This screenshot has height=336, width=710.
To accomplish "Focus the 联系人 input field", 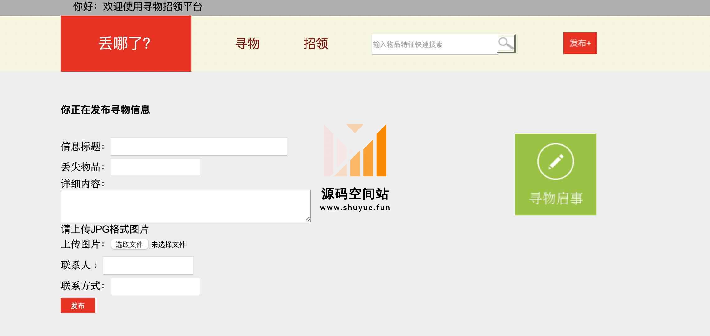I will point(148,265).
